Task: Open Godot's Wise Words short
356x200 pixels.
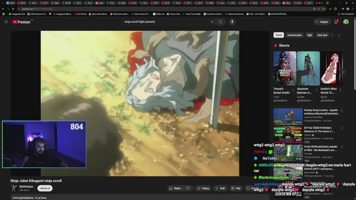Action: click(332, 68)
